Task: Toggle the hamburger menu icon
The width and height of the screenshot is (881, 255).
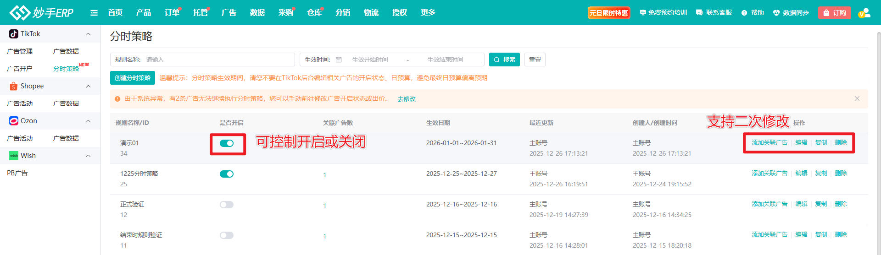Action: 94,13
